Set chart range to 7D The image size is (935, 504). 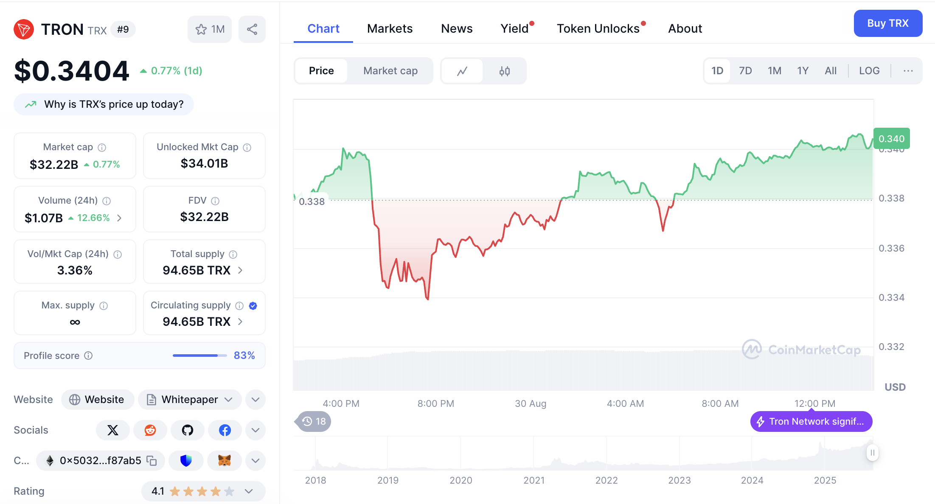[x=745, y=71]
